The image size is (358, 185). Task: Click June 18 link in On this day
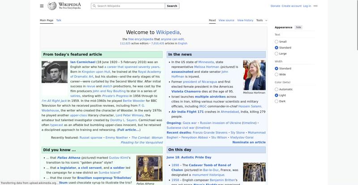[x=173, y=157]
